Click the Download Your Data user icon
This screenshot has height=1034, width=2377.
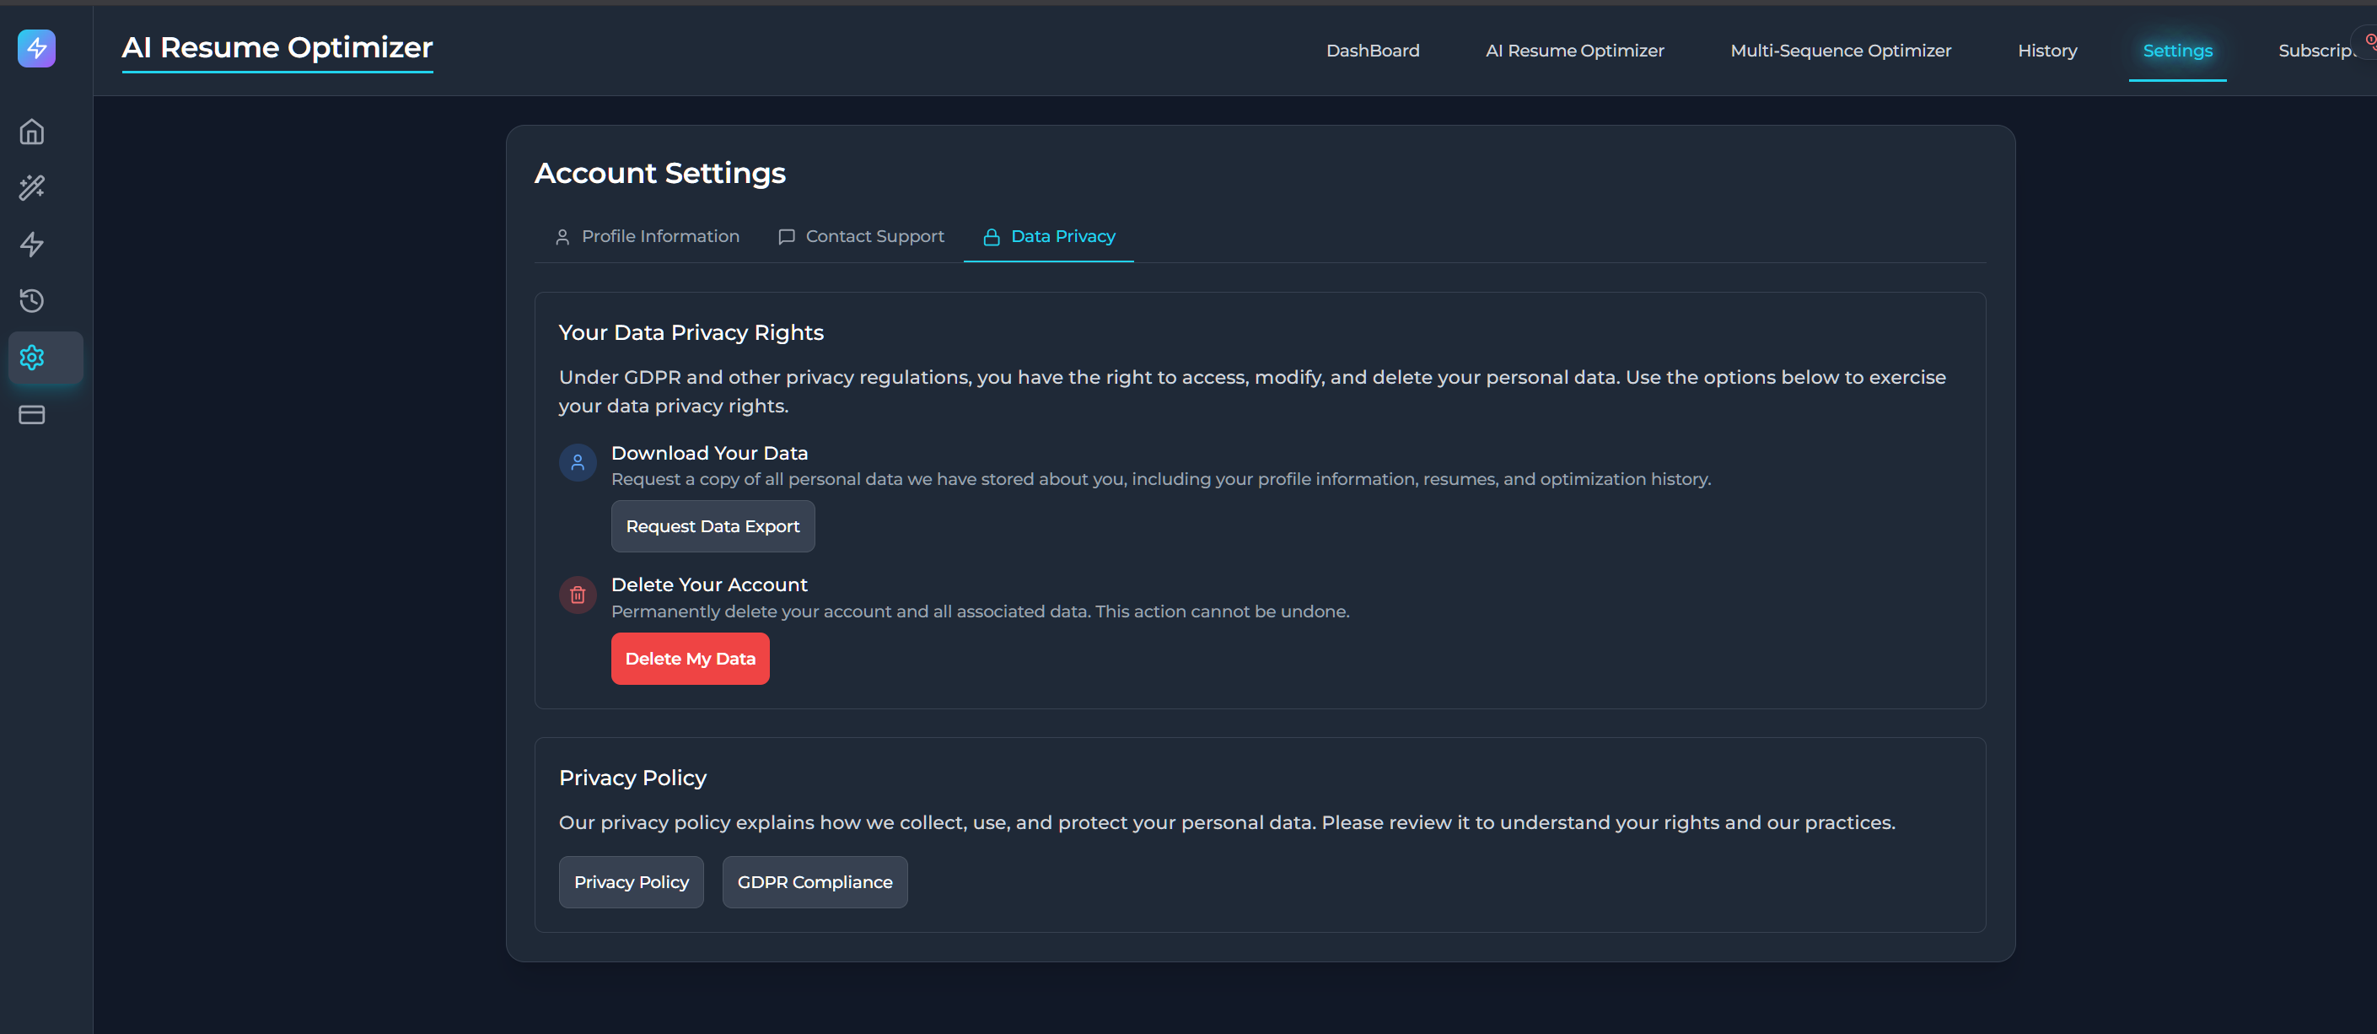[578, 462]
